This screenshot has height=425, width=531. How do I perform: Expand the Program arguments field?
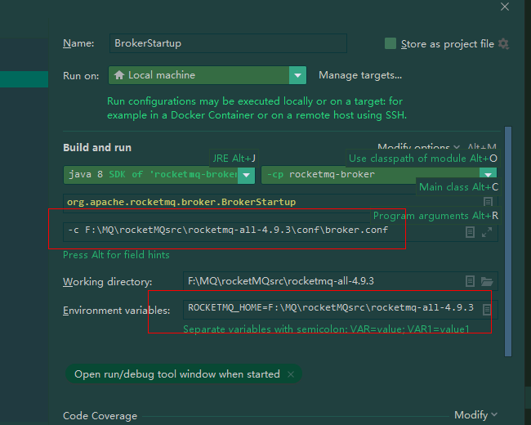pos(488,232)
